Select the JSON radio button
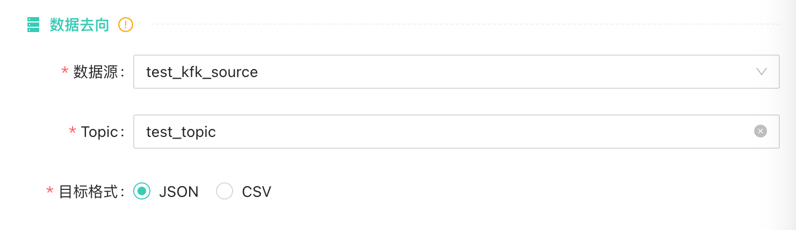796x230 pixels. (142, 191)
